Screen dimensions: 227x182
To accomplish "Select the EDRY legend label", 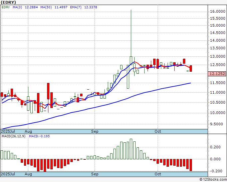I will (x=6, y=7).
